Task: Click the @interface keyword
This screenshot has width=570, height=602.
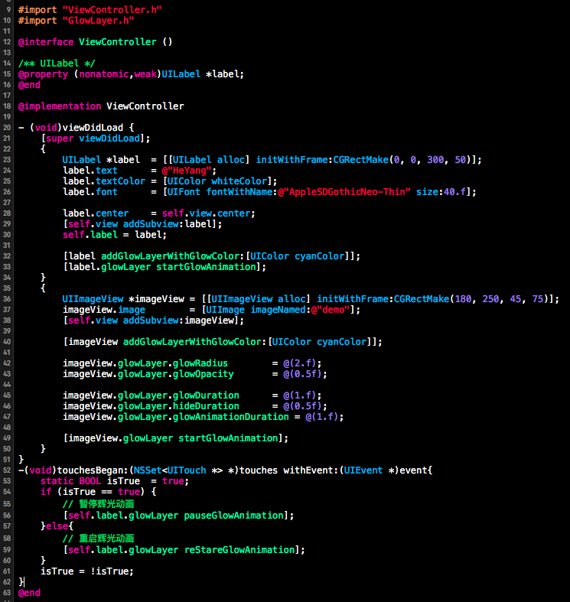Action: tap(46, 42)
